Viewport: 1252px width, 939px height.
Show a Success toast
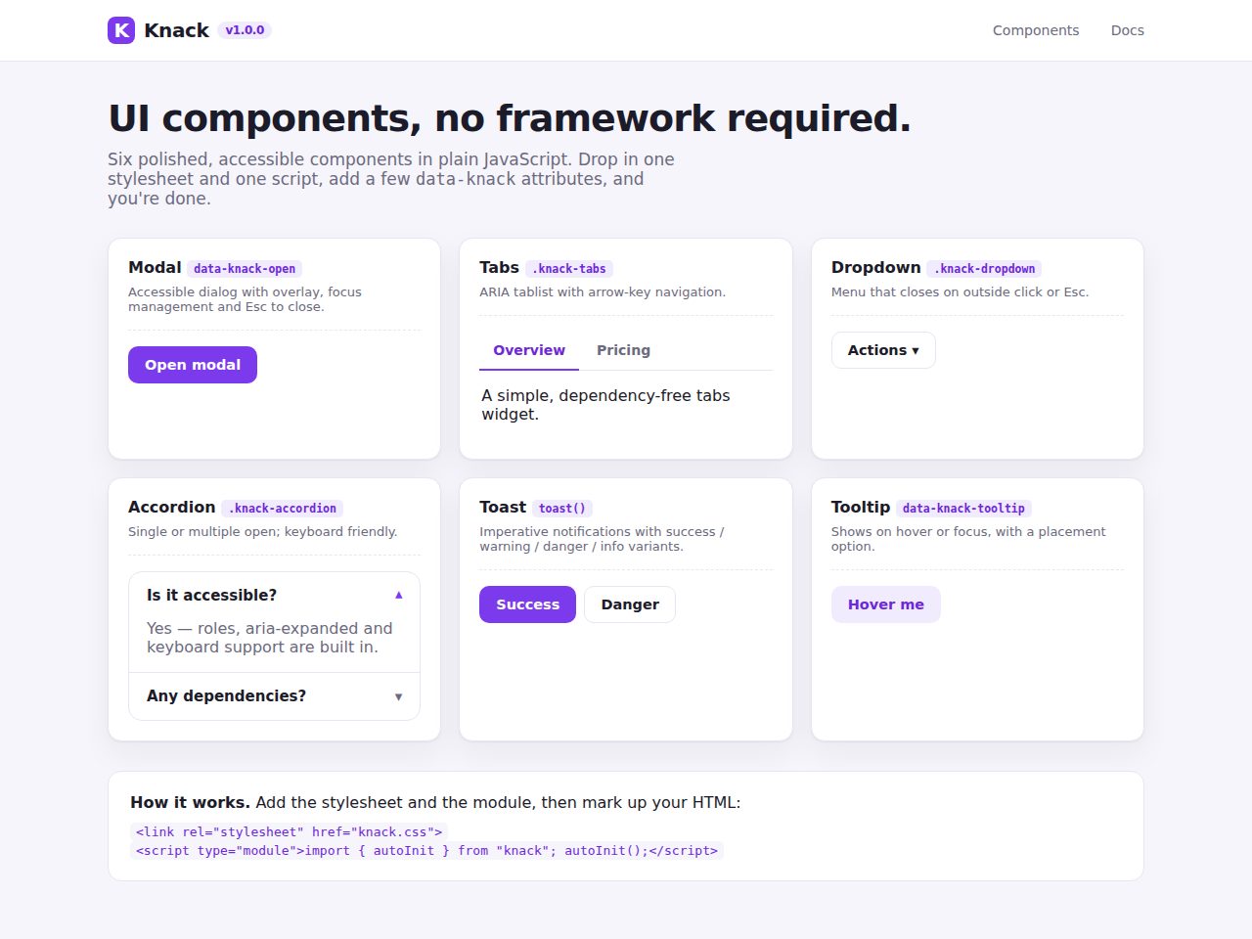pyautogui.click(x=527, y=604)
